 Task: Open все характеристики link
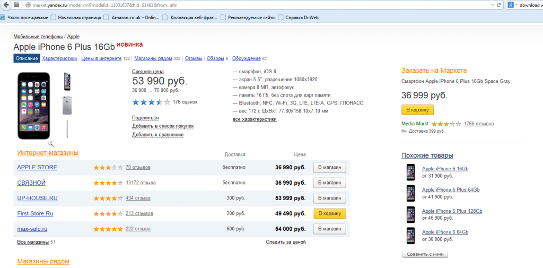(255, 119)
